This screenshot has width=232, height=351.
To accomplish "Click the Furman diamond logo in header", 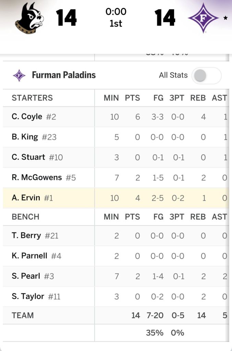I will (x=204, y=18).
